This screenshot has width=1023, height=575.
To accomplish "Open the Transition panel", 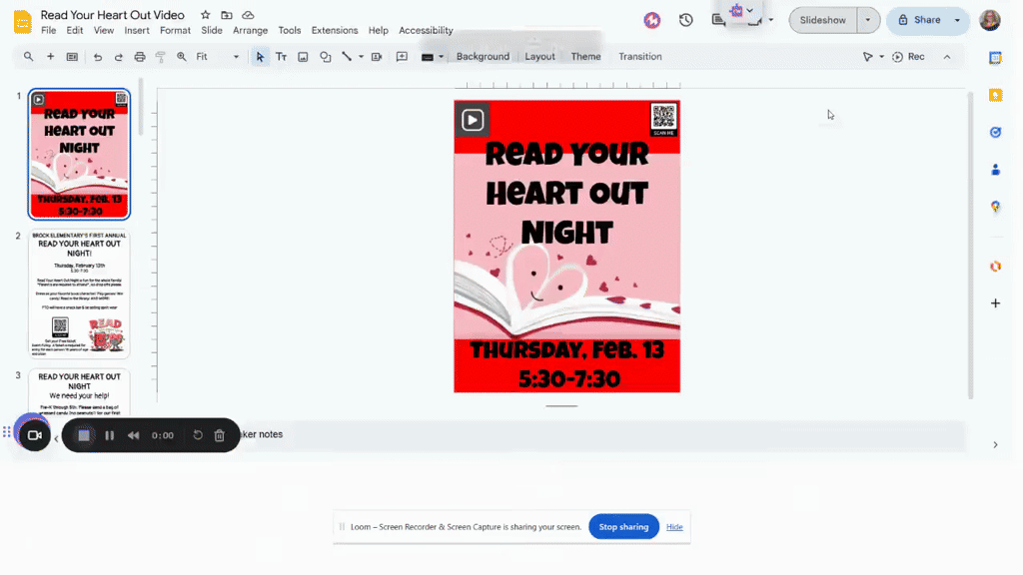I will pos(640,57).
